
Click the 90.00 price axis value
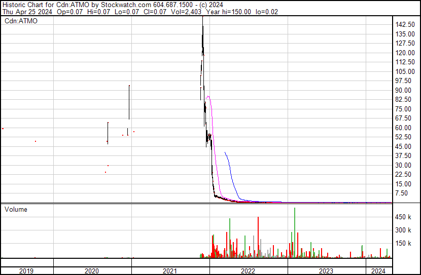403,90
